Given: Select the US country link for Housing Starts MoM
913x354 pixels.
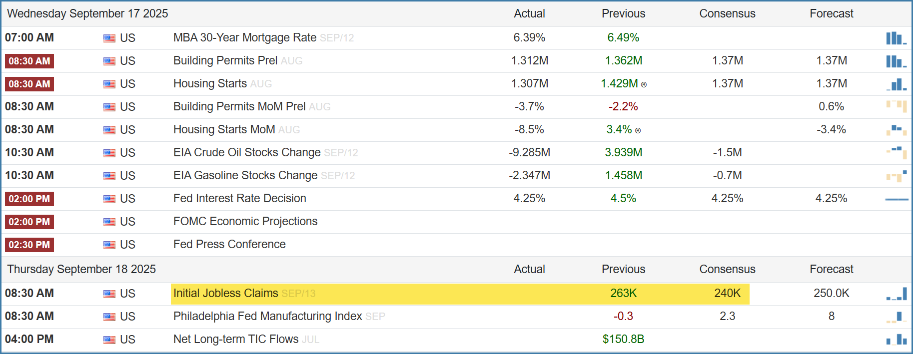Looking at the screenshot, I should (127, 130).
